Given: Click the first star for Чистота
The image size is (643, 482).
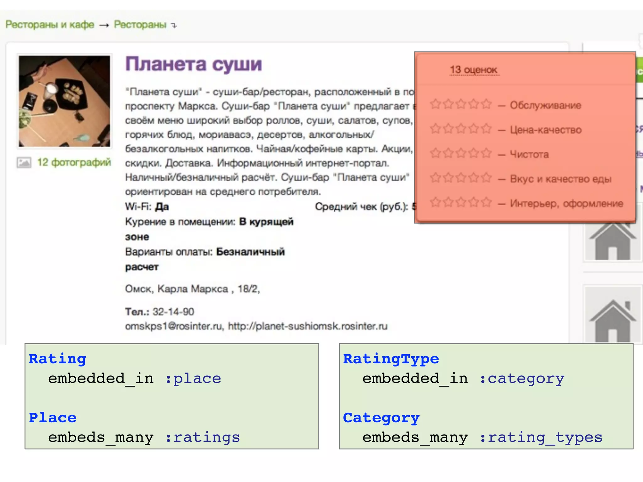Looking at the screenshot, I should pyautogui.click(x=435, y=153).
